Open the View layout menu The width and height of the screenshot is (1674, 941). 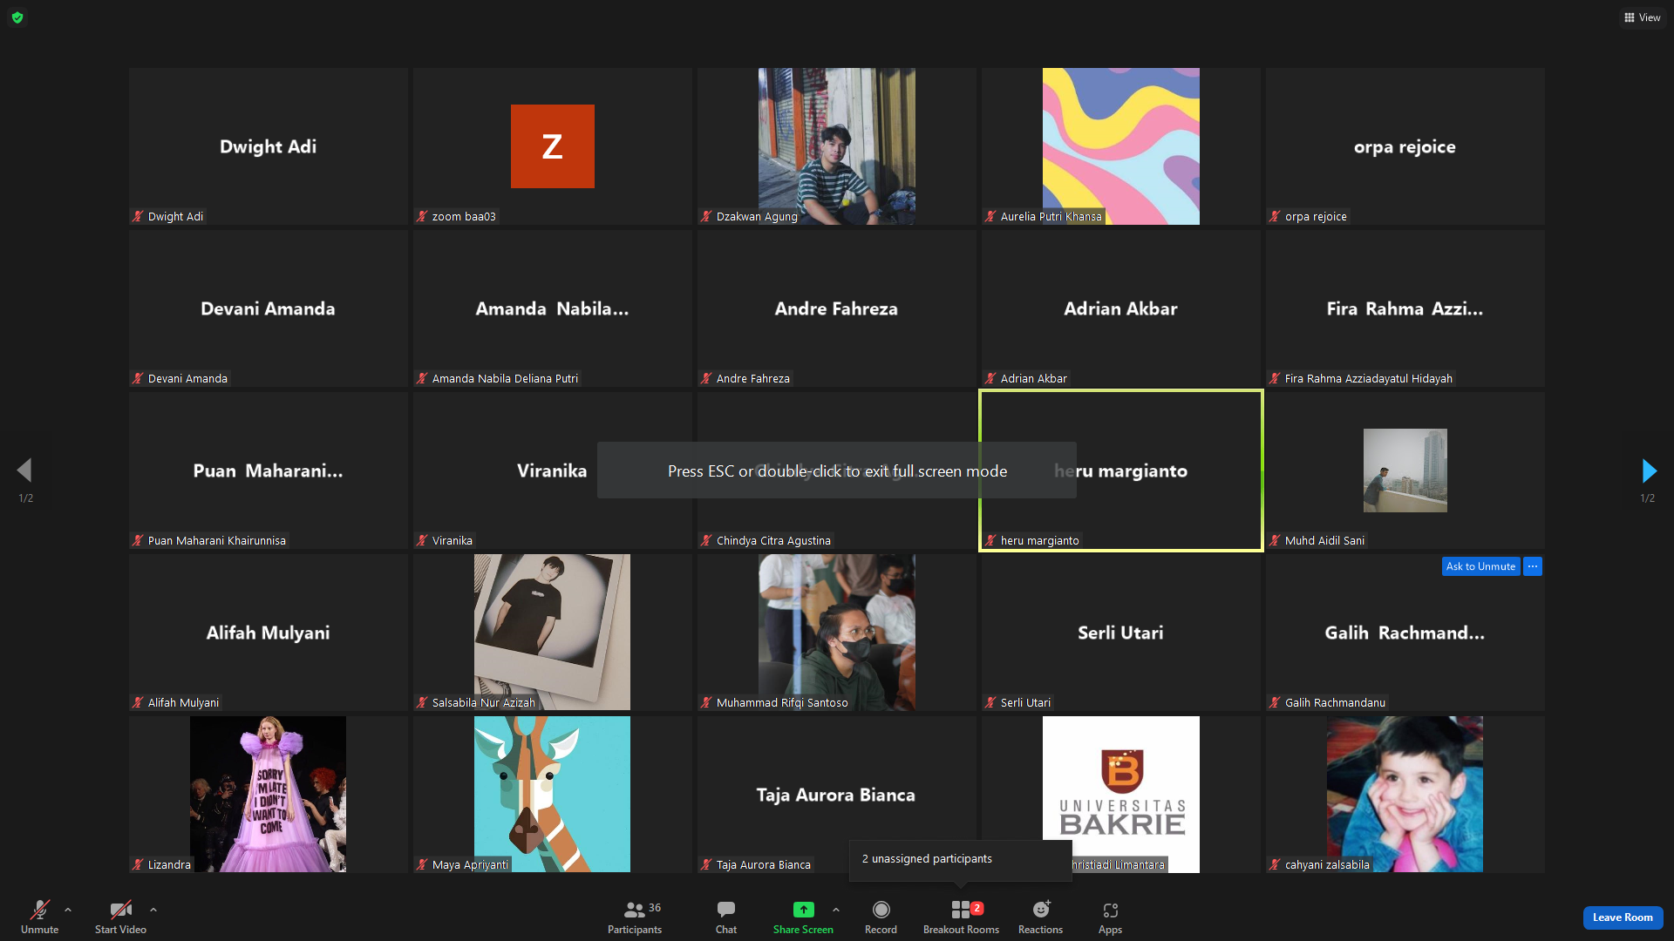[x=1643, y=17]
